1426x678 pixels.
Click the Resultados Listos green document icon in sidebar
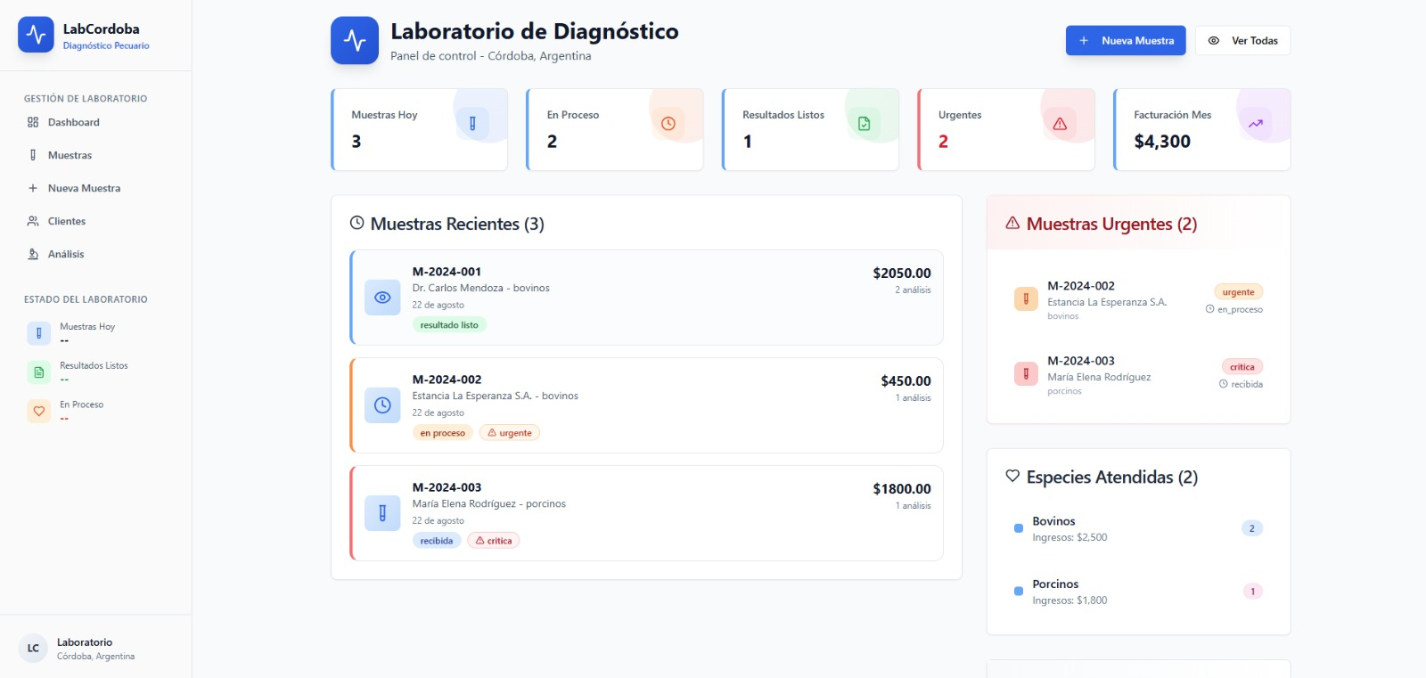[x=38, y=372]
